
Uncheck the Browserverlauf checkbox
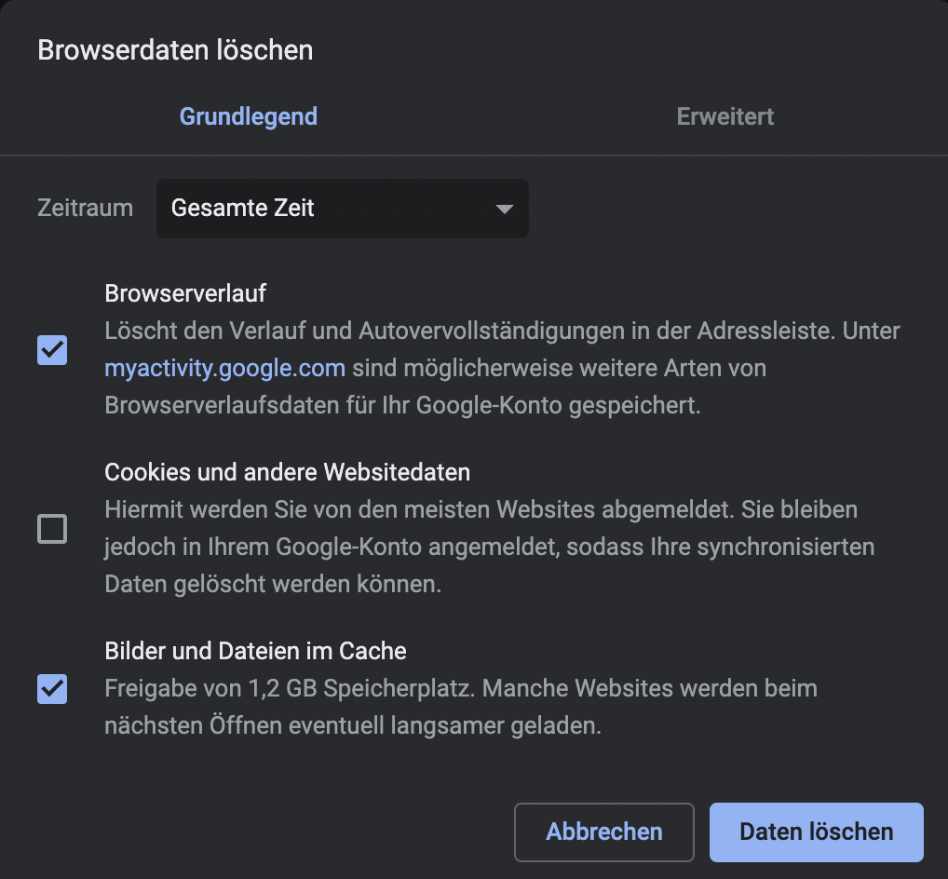[x=52, y=350]
